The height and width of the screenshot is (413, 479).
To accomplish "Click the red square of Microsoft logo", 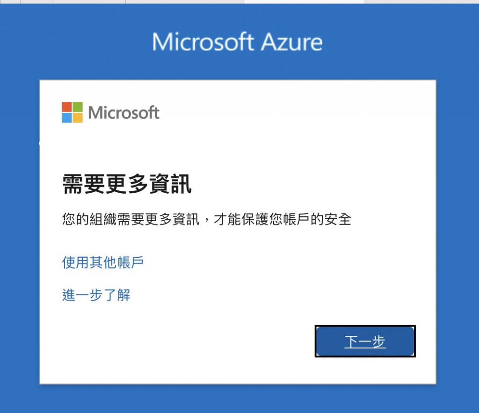I will pyautogui.click(x=66, y=107).
